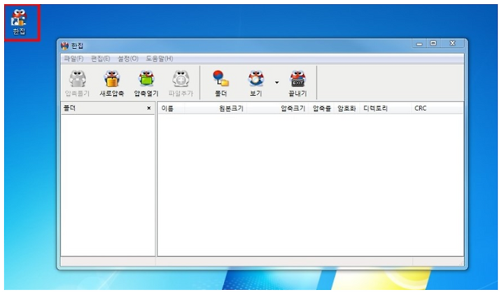Sort by the 이름 column header

171,108
